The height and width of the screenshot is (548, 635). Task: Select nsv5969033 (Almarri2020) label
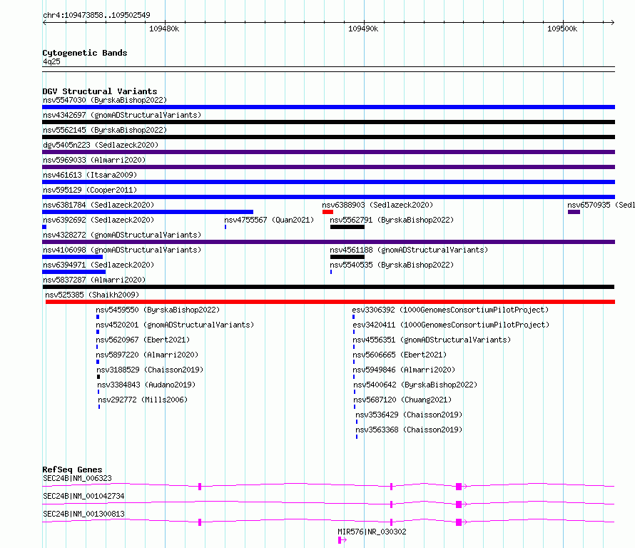point(94,160)
